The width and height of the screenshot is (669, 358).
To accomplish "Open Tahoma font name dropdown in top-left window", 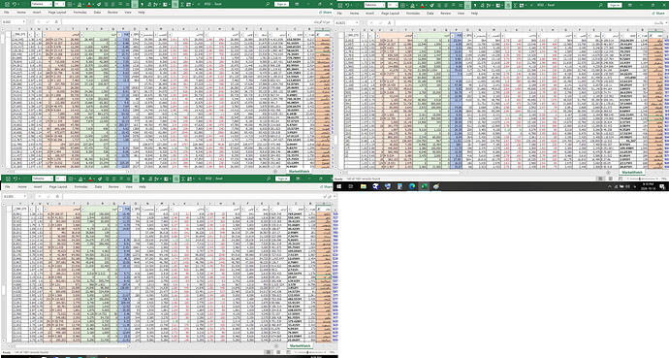I will click(x=50, y=4).
